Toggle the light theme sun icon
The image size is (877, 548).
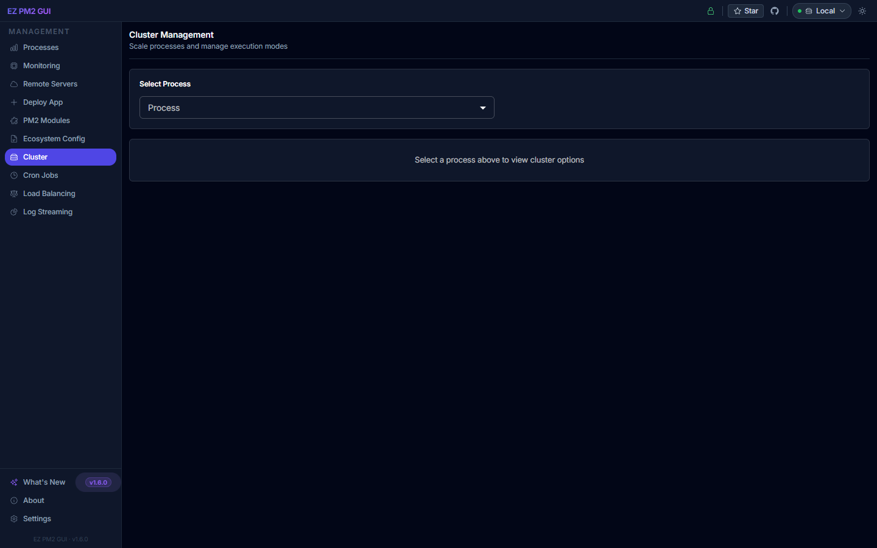[862, 10]
